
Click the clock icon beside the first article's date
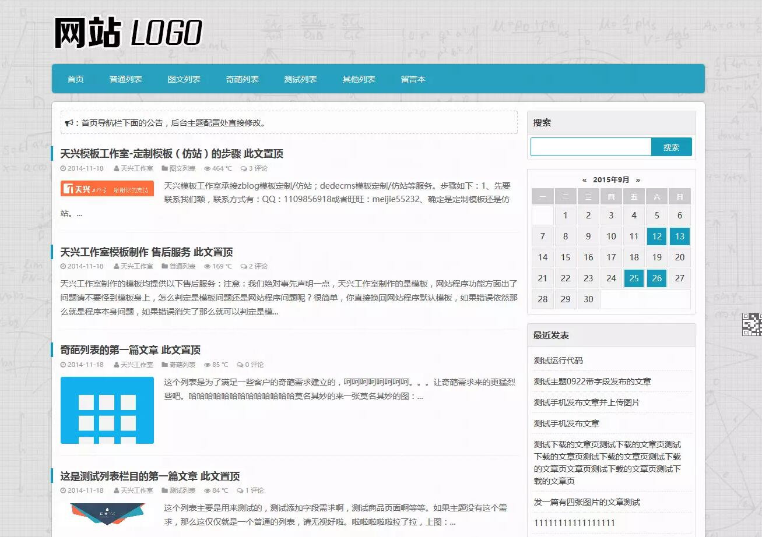point(63,168)
